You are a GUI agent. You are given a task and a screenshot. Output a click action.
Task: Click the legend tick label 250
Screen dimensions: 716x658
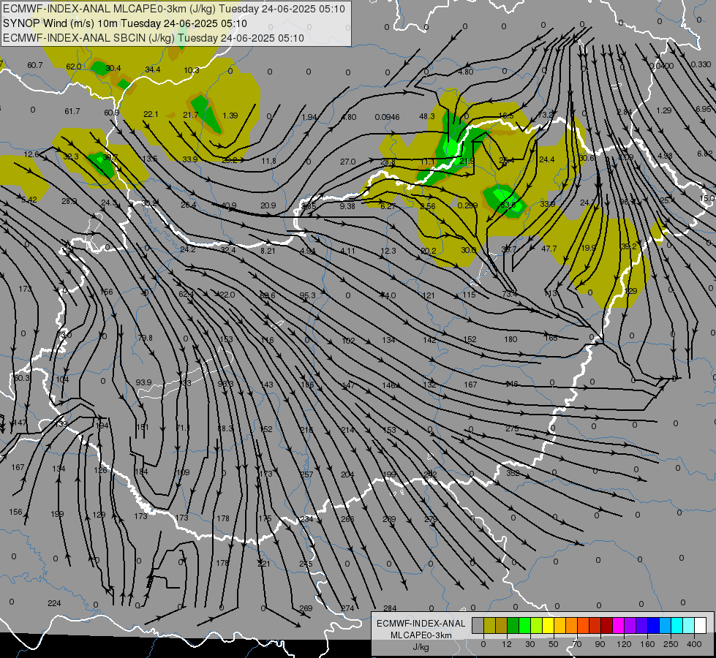671,644
